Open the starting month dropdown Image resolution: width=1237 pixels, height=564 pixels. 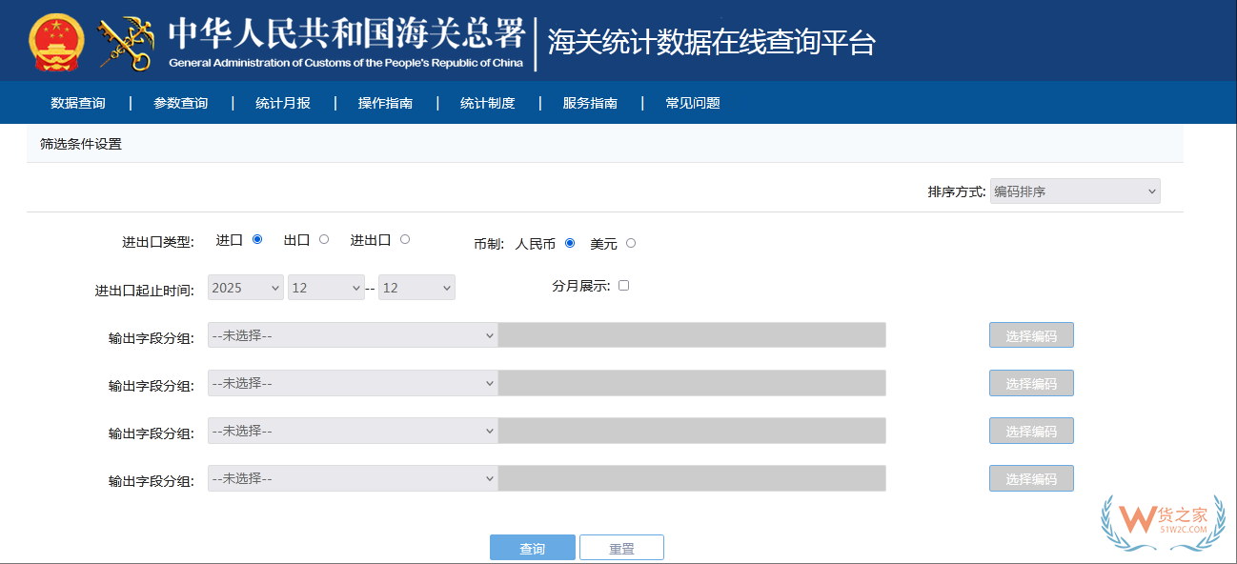click(326, 287)
